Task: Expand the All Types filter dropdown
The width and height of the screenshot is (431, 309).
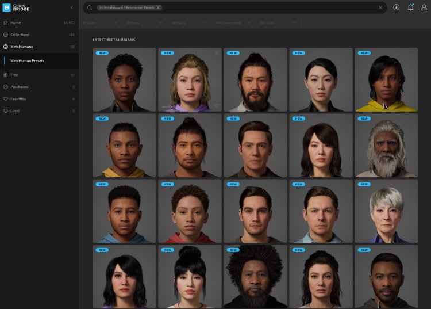Action: [101, 23]
